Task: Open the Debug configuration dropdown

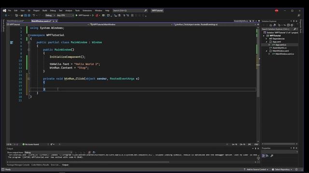Action: [50, 15]
